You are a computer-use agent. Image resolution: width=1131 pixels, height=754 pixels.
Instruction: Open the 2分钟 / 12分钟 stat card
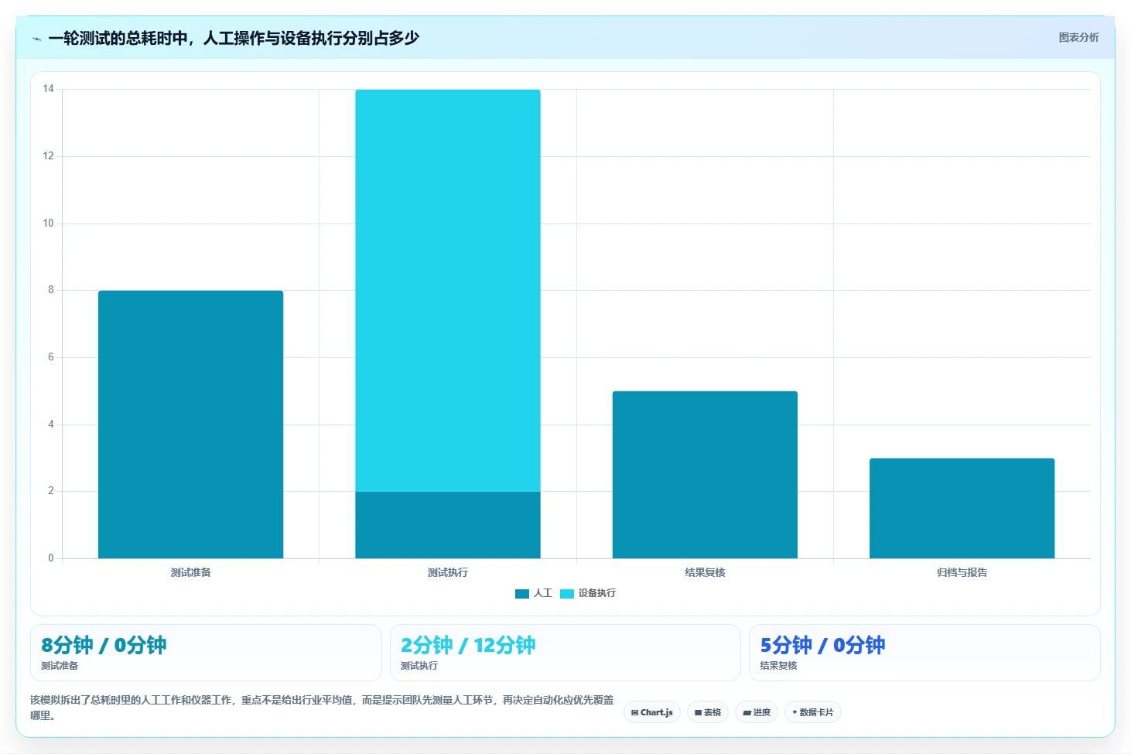click(x=565, y=653)
